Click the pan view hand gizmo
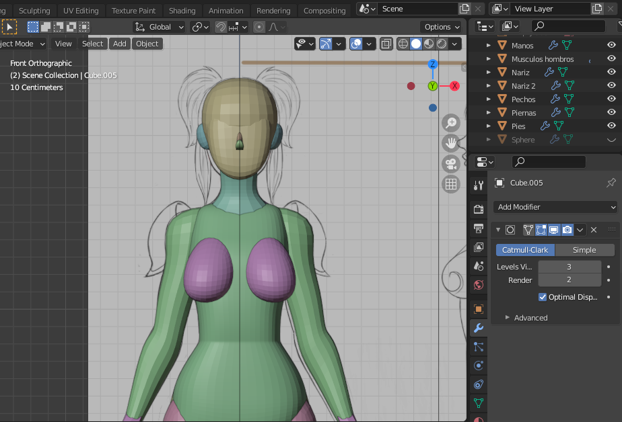Screen dimensions: 622x422 (x=451, y=142)
